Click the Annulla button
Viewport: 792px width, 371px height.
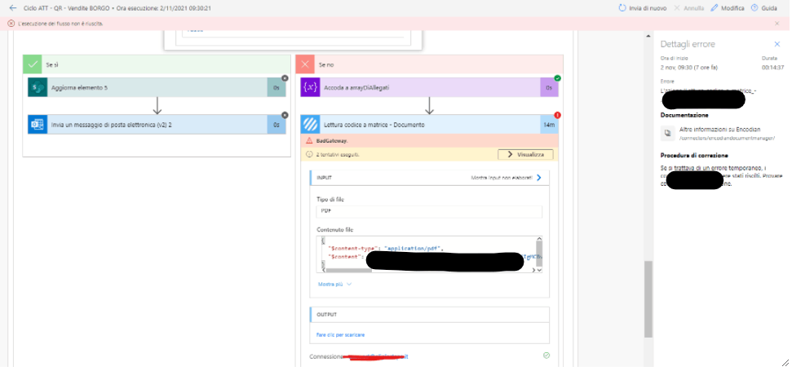tap(689, 8)
